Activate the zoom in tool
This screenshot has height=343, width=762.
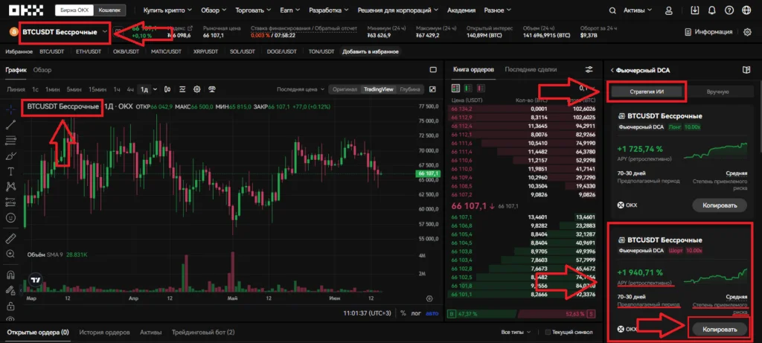(x=10, y=254)
